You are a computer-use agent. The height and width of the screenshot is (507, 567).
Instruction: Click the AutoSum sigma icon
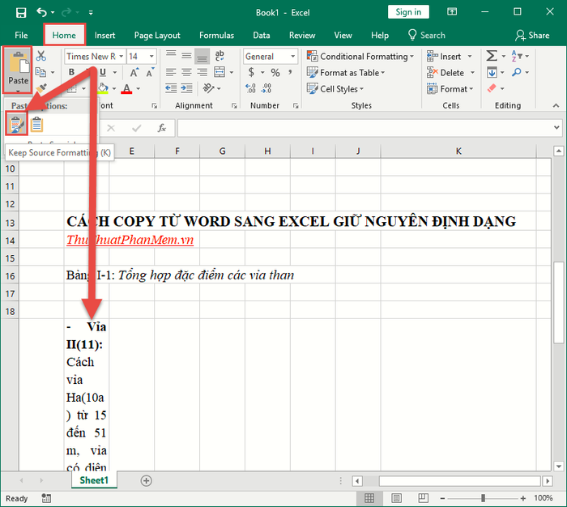point(492,56)
